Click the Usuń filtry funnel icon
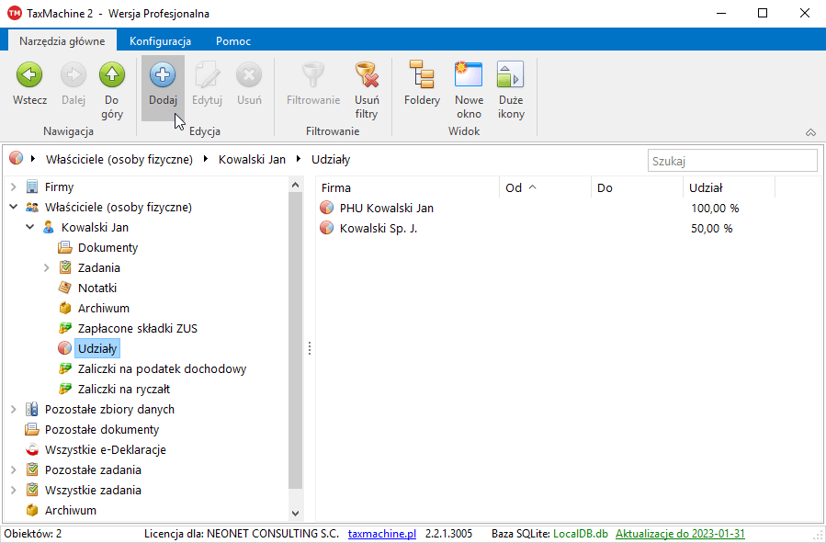This screenshot has width=826, height=543. coord(367,75)
